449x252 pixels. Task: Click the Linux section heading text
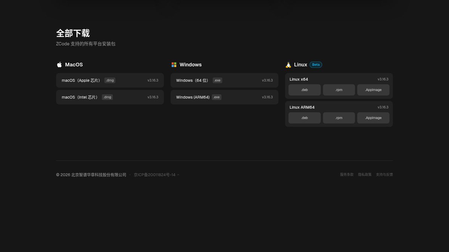[300, 65]
